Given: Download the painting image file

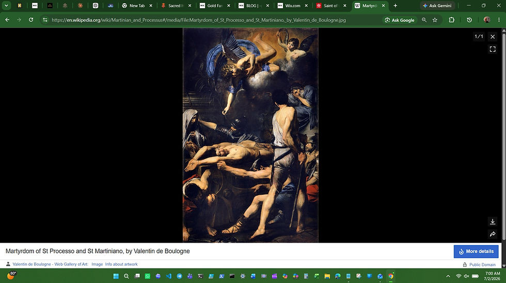Looking at the screenshot, I should coord(493,222).
